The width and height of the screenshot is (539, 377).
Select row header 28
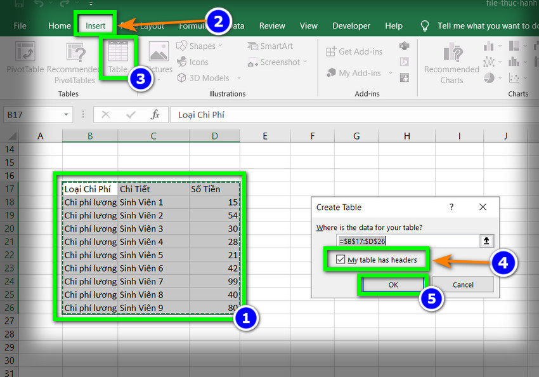click(10, 334)
